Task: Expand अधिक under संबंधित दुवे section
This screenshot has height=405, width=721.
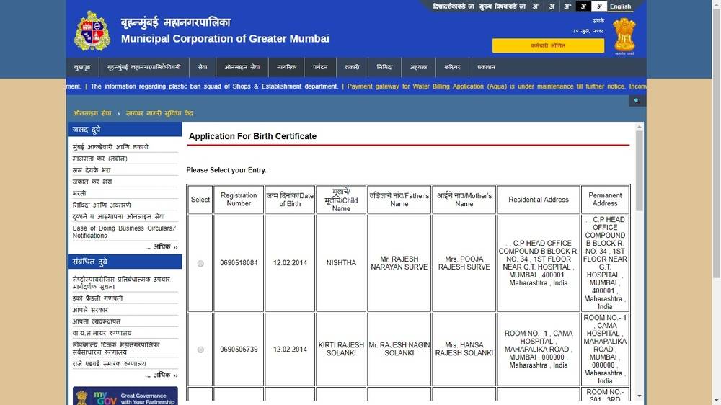Action: click(x=162, y=375)
